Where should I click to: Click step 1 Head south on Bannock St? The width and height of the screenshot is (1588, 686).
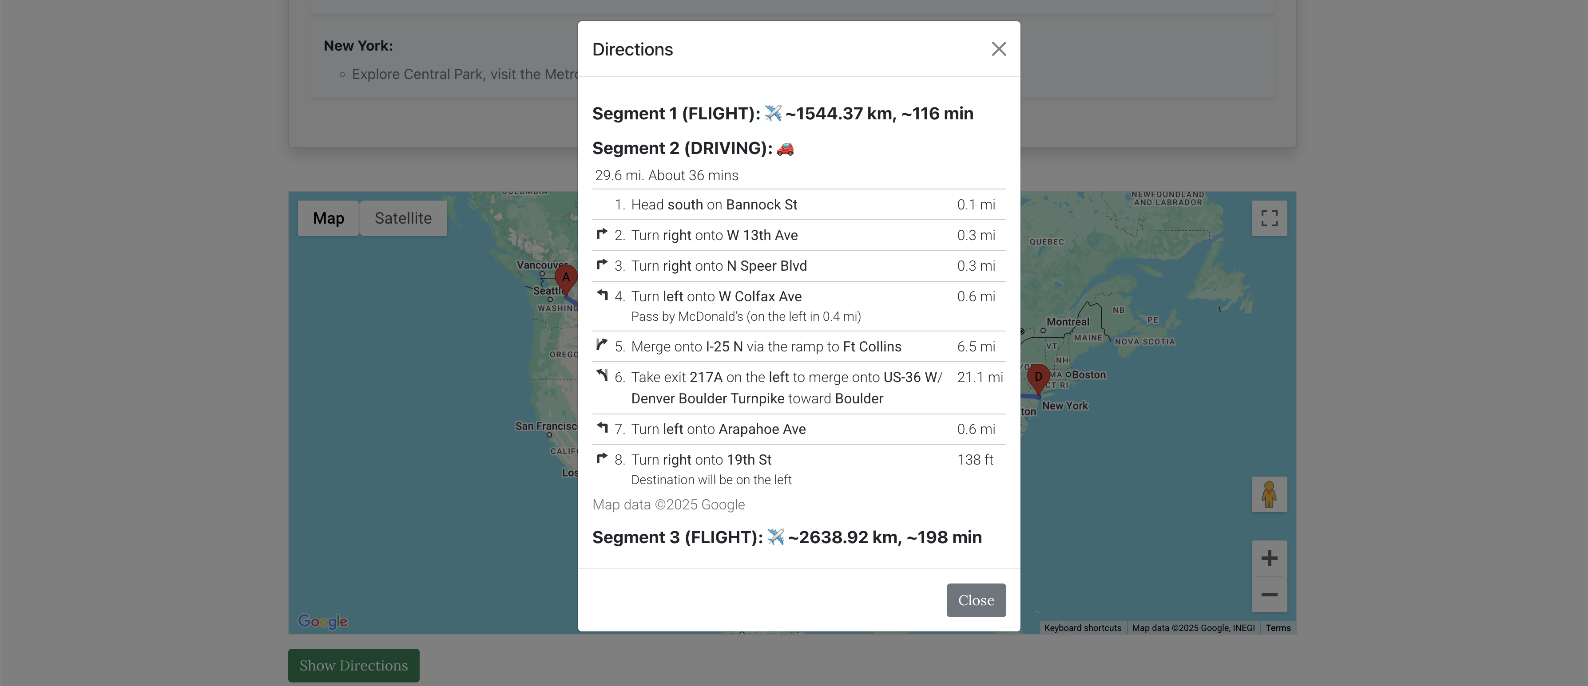click(714, 205)
